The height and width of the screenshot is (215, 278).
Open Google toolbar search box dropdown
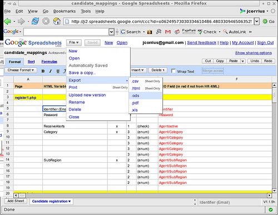(111, 32)
